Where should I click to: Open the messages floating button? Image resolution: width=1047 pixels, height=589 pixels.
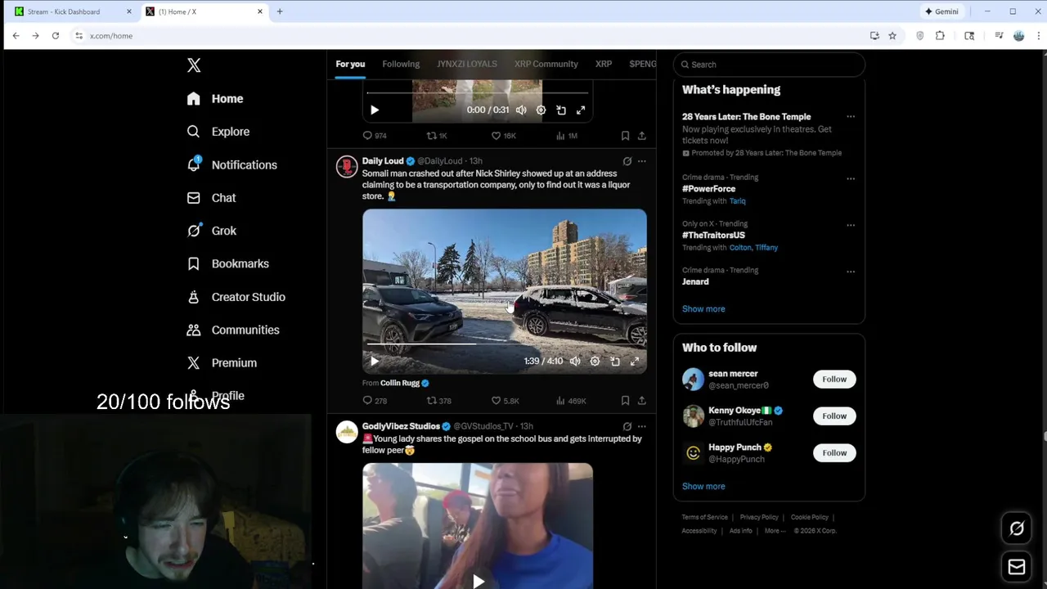(x=1017, y=567)
